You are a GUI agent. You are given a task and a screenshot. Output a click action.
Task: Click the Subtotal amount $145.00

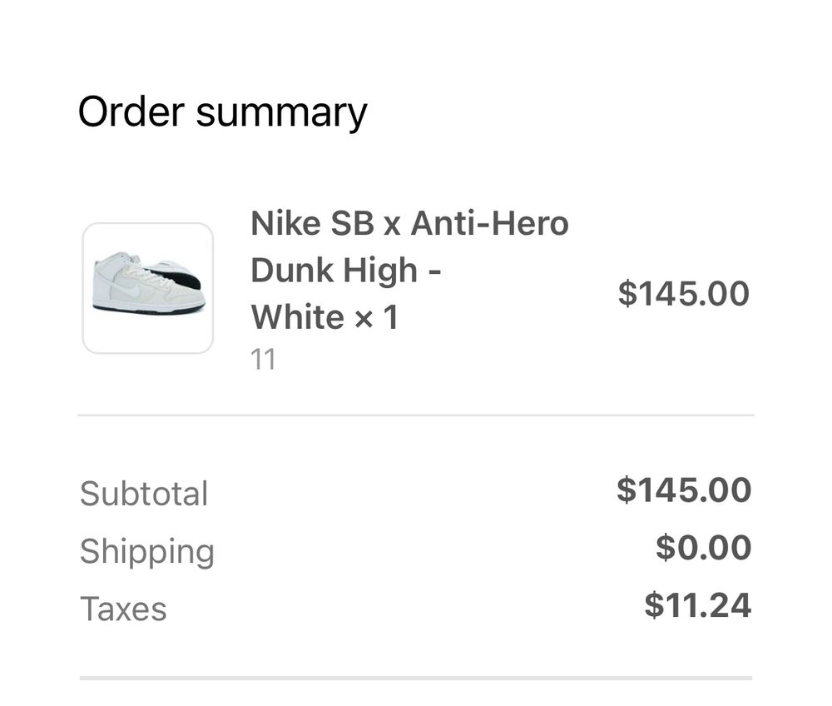[683, 490]
